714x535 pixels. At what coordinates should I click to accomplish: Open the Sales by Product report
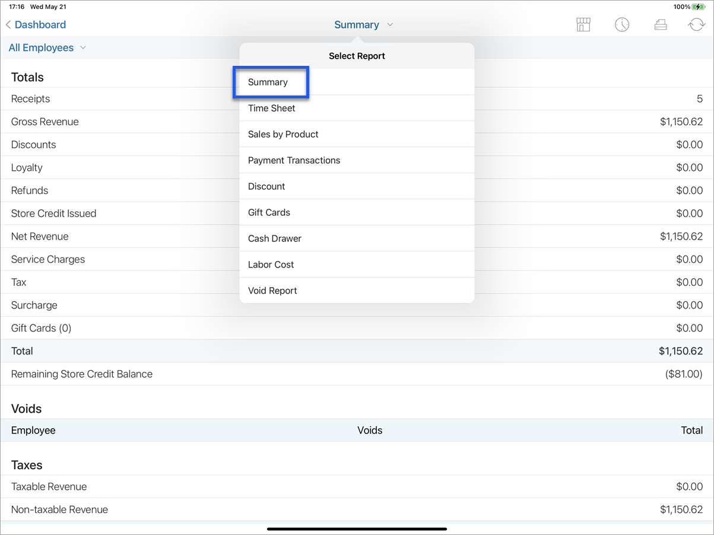click(x=283, y=134)
